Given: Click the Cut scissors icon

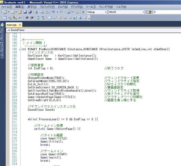Looking at the screenshot, I should pyautogui.click(x=37, y=12).
